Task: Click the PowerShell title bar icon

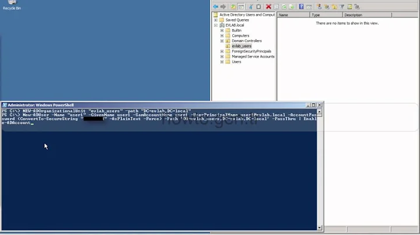Action: (5, 105)
